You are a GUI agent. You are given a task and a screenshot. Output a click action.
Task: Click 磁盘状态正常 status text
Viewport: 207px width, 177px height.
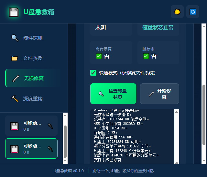(x=158, y=27)
